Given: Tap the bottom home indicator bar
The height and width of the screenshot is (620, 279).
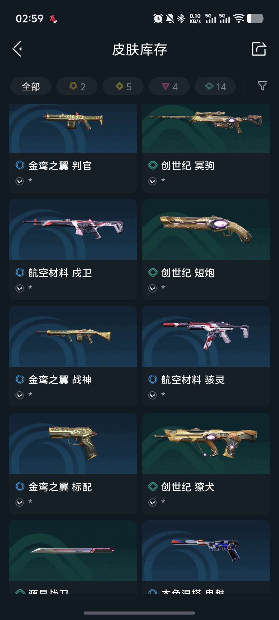Looking at the screenshot, I should (x=139, y=613).
